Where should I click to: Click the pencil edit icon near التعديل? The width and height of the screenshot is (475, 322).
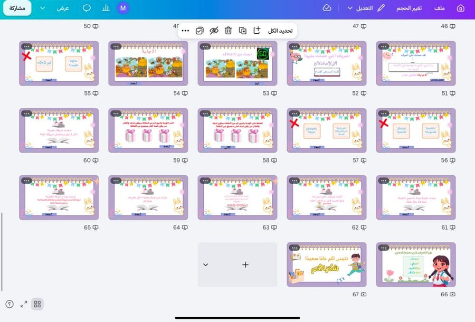point(381,8)
